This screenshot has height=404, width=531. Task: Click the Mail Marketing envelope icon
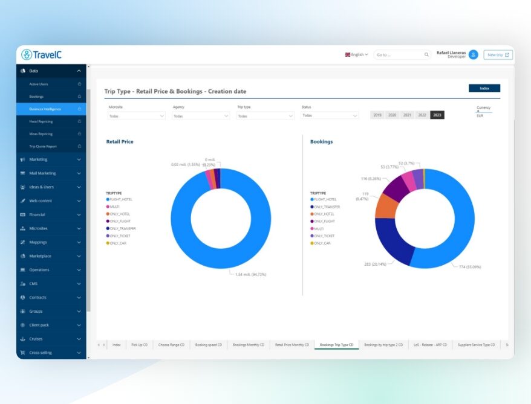(23, 173)
